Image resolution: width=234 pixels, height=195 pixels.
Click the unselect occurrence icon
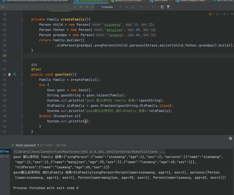coord(148,7)
